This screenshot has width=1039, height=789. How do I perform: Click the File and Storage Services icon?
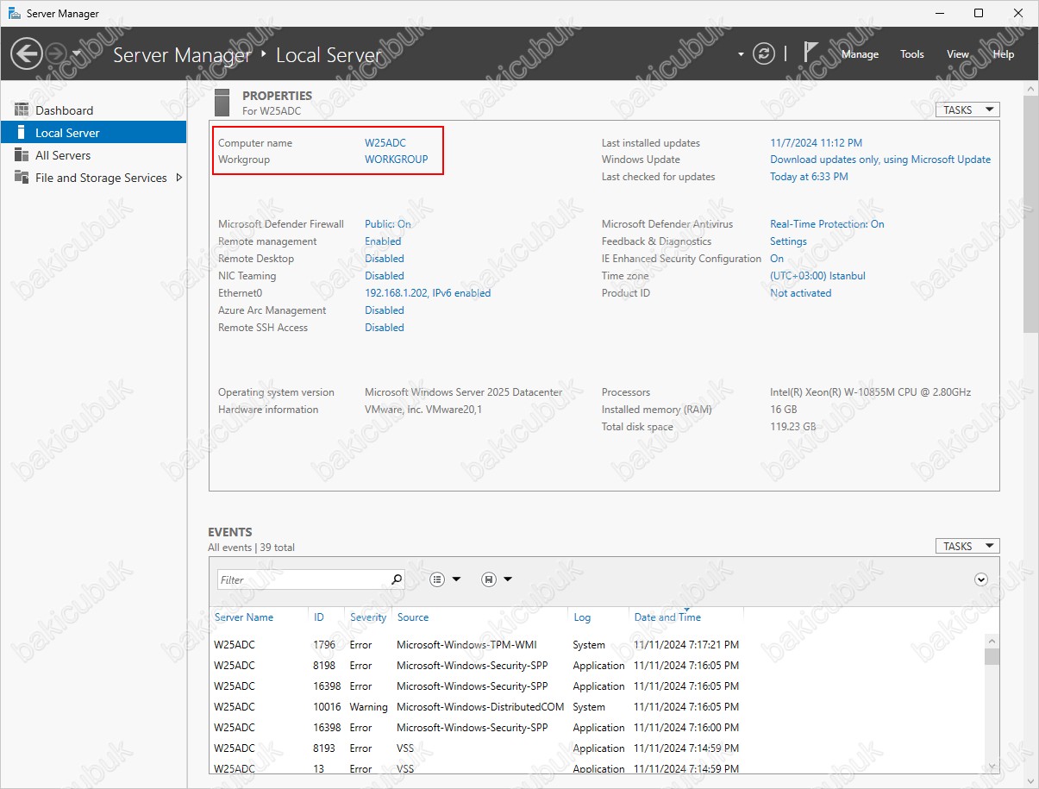click(22, 178)
